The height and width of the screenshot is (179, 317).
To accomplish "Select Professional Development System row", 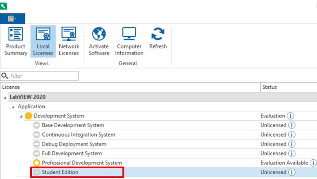I will point(81,163).
